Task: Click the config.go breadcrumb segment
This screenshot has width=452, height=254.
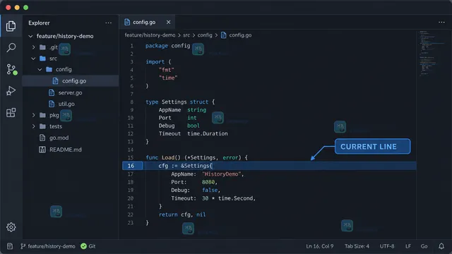Action: pyautogui.click(x=240, y=35)
